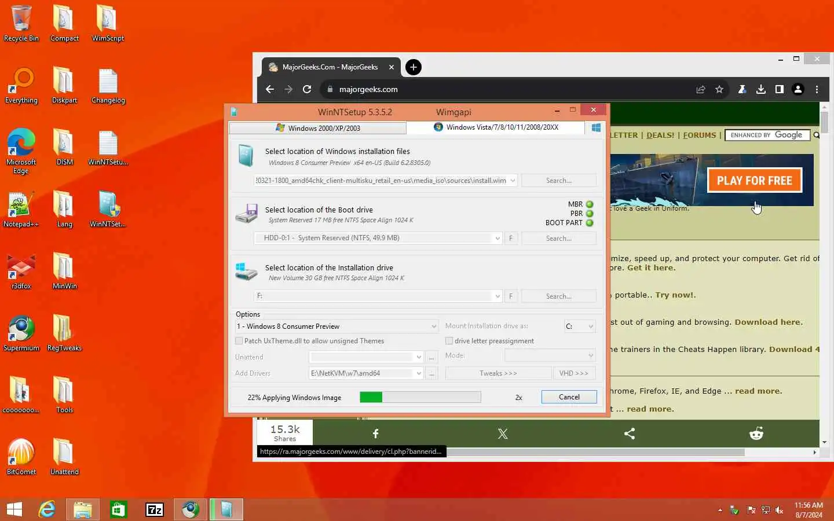Screen dimensions: 834x521
Task: Launch the r3dfox desktop shortcut
Action: pos(21,271)
